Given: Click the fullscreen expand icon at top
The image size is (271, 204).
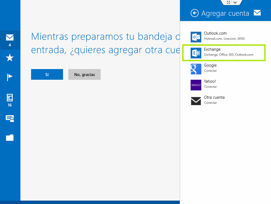Looking at the screenshot, I should [x=229, y=2].
